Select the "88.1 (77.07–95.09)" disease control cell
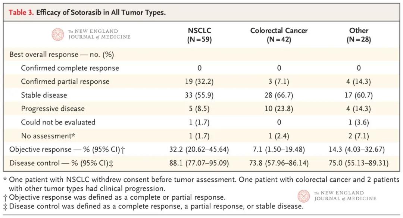Image resolution: width=403 pixels, height=218 pixels. tap(199, 163)
